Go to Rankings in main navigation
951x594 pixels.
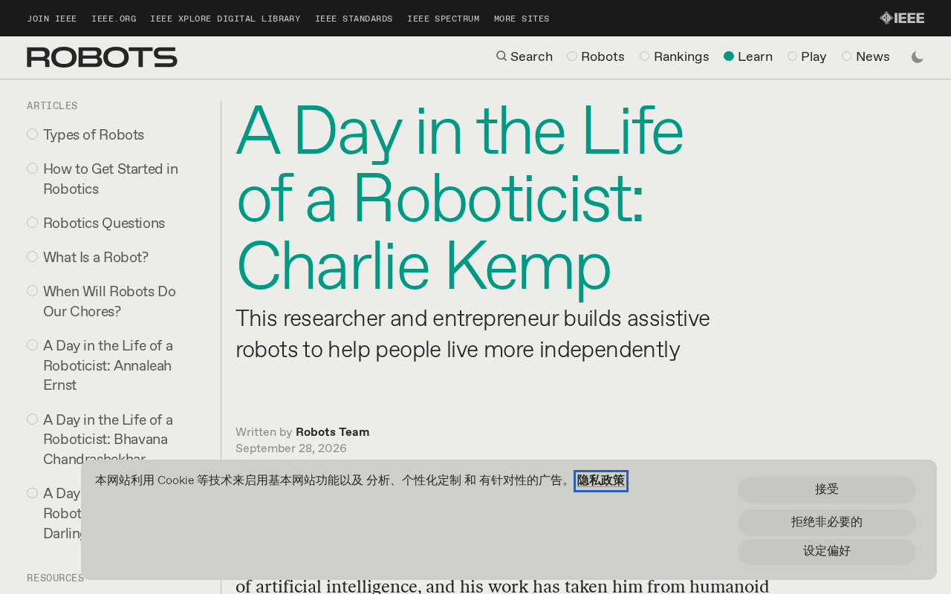click(675, 56)
